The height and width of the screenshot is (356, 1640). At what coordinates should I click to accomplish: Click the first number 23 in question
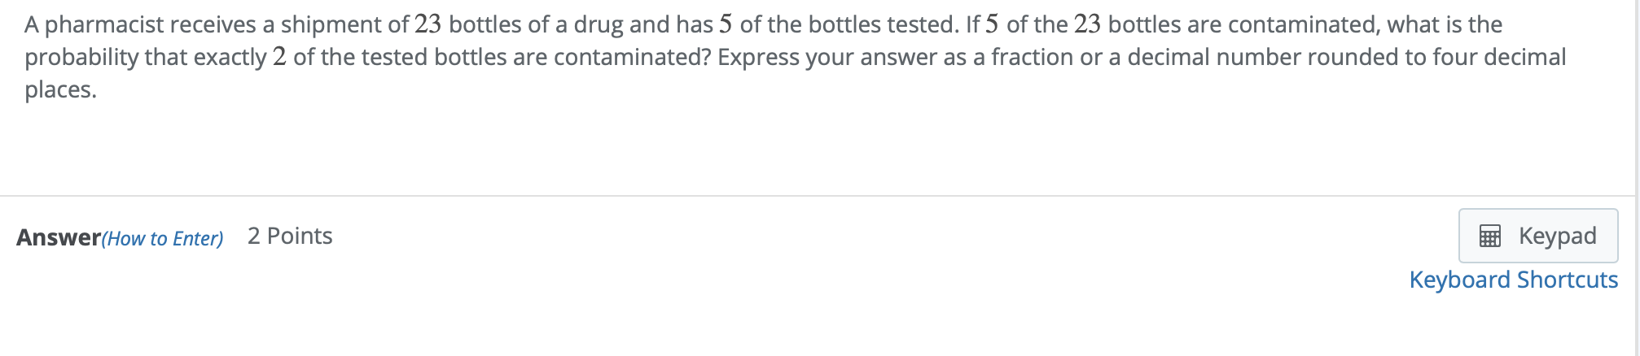pyautogui.click(x=428, y=24)
